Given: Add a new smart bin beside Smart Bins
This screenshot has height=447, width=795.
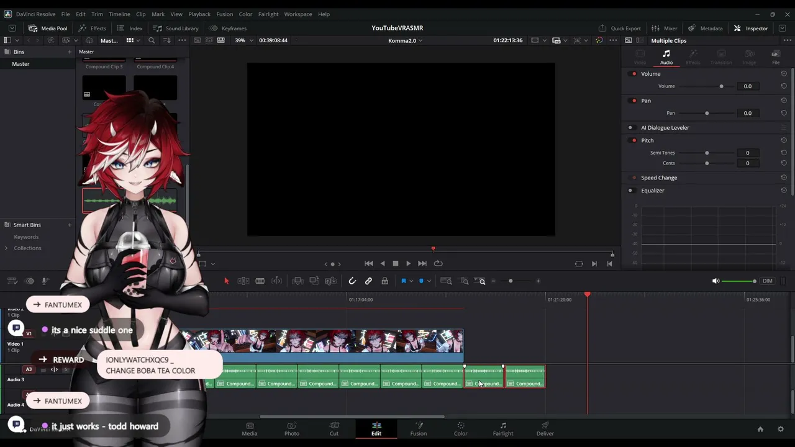Looking at the screenshot, I should tap(70, 225).
